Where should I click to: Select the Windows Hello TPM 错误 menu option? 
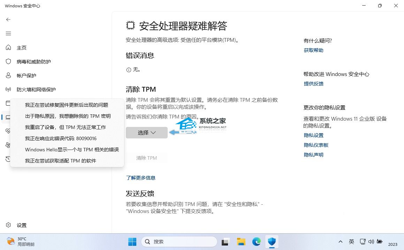72,149
